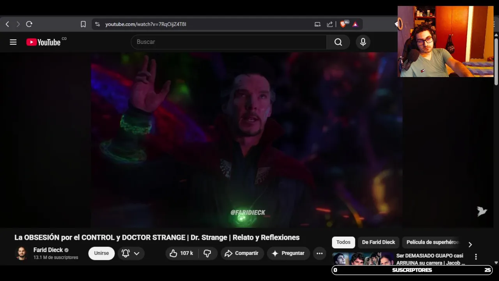This screenshot has height=281, width=499.
Task: Click the install app icon in address bar
Action: click(317, 24)
